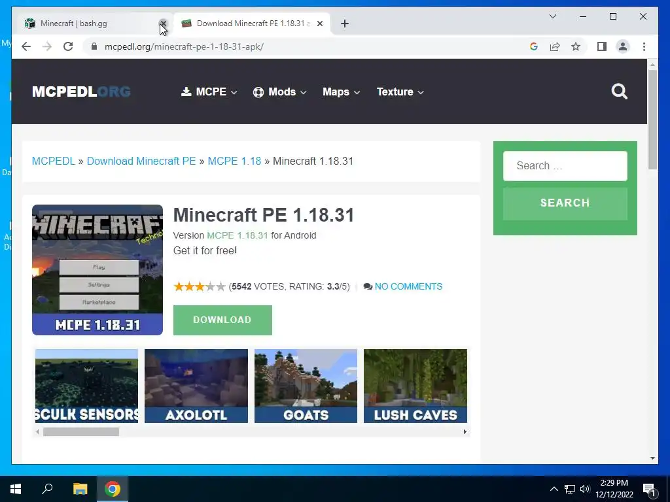The image size is (670, 502).
Task: Expand the Mods dropdown menu
Action: click(280, 92)
